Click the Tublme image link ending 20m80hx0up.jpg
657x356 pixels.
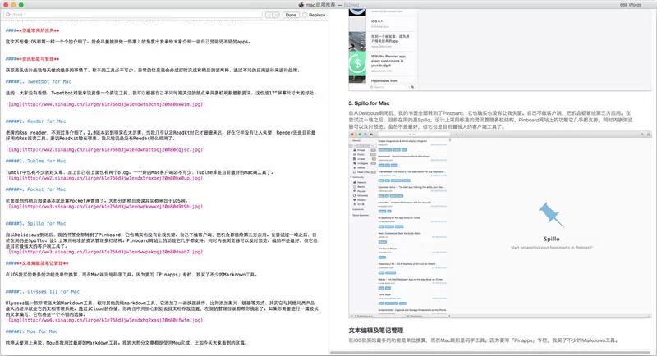click(104, 178)
